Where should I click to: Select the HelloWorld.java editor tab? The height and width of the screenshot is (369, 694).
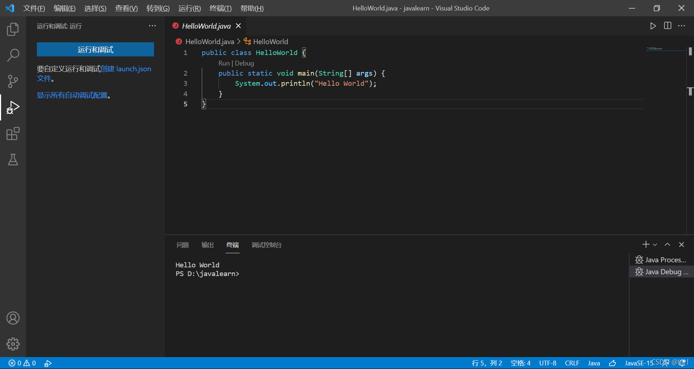click(206, 26)
